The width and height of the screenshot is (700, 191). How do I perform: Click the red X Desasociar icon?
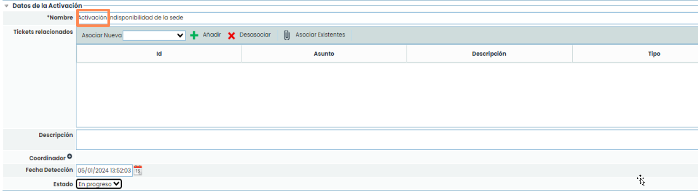[x=231, y=35]
